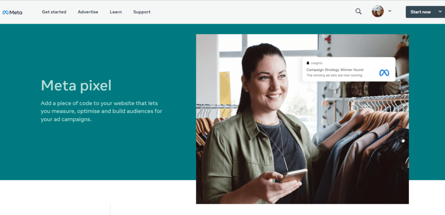The width and height of the screenshot is (445, 215).
Task: Click the pixel description paragraph
Action: tap(101, 111)
